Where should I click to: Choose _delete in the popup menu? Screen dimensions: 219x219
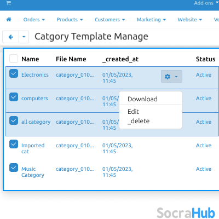[x=139, y=121]
